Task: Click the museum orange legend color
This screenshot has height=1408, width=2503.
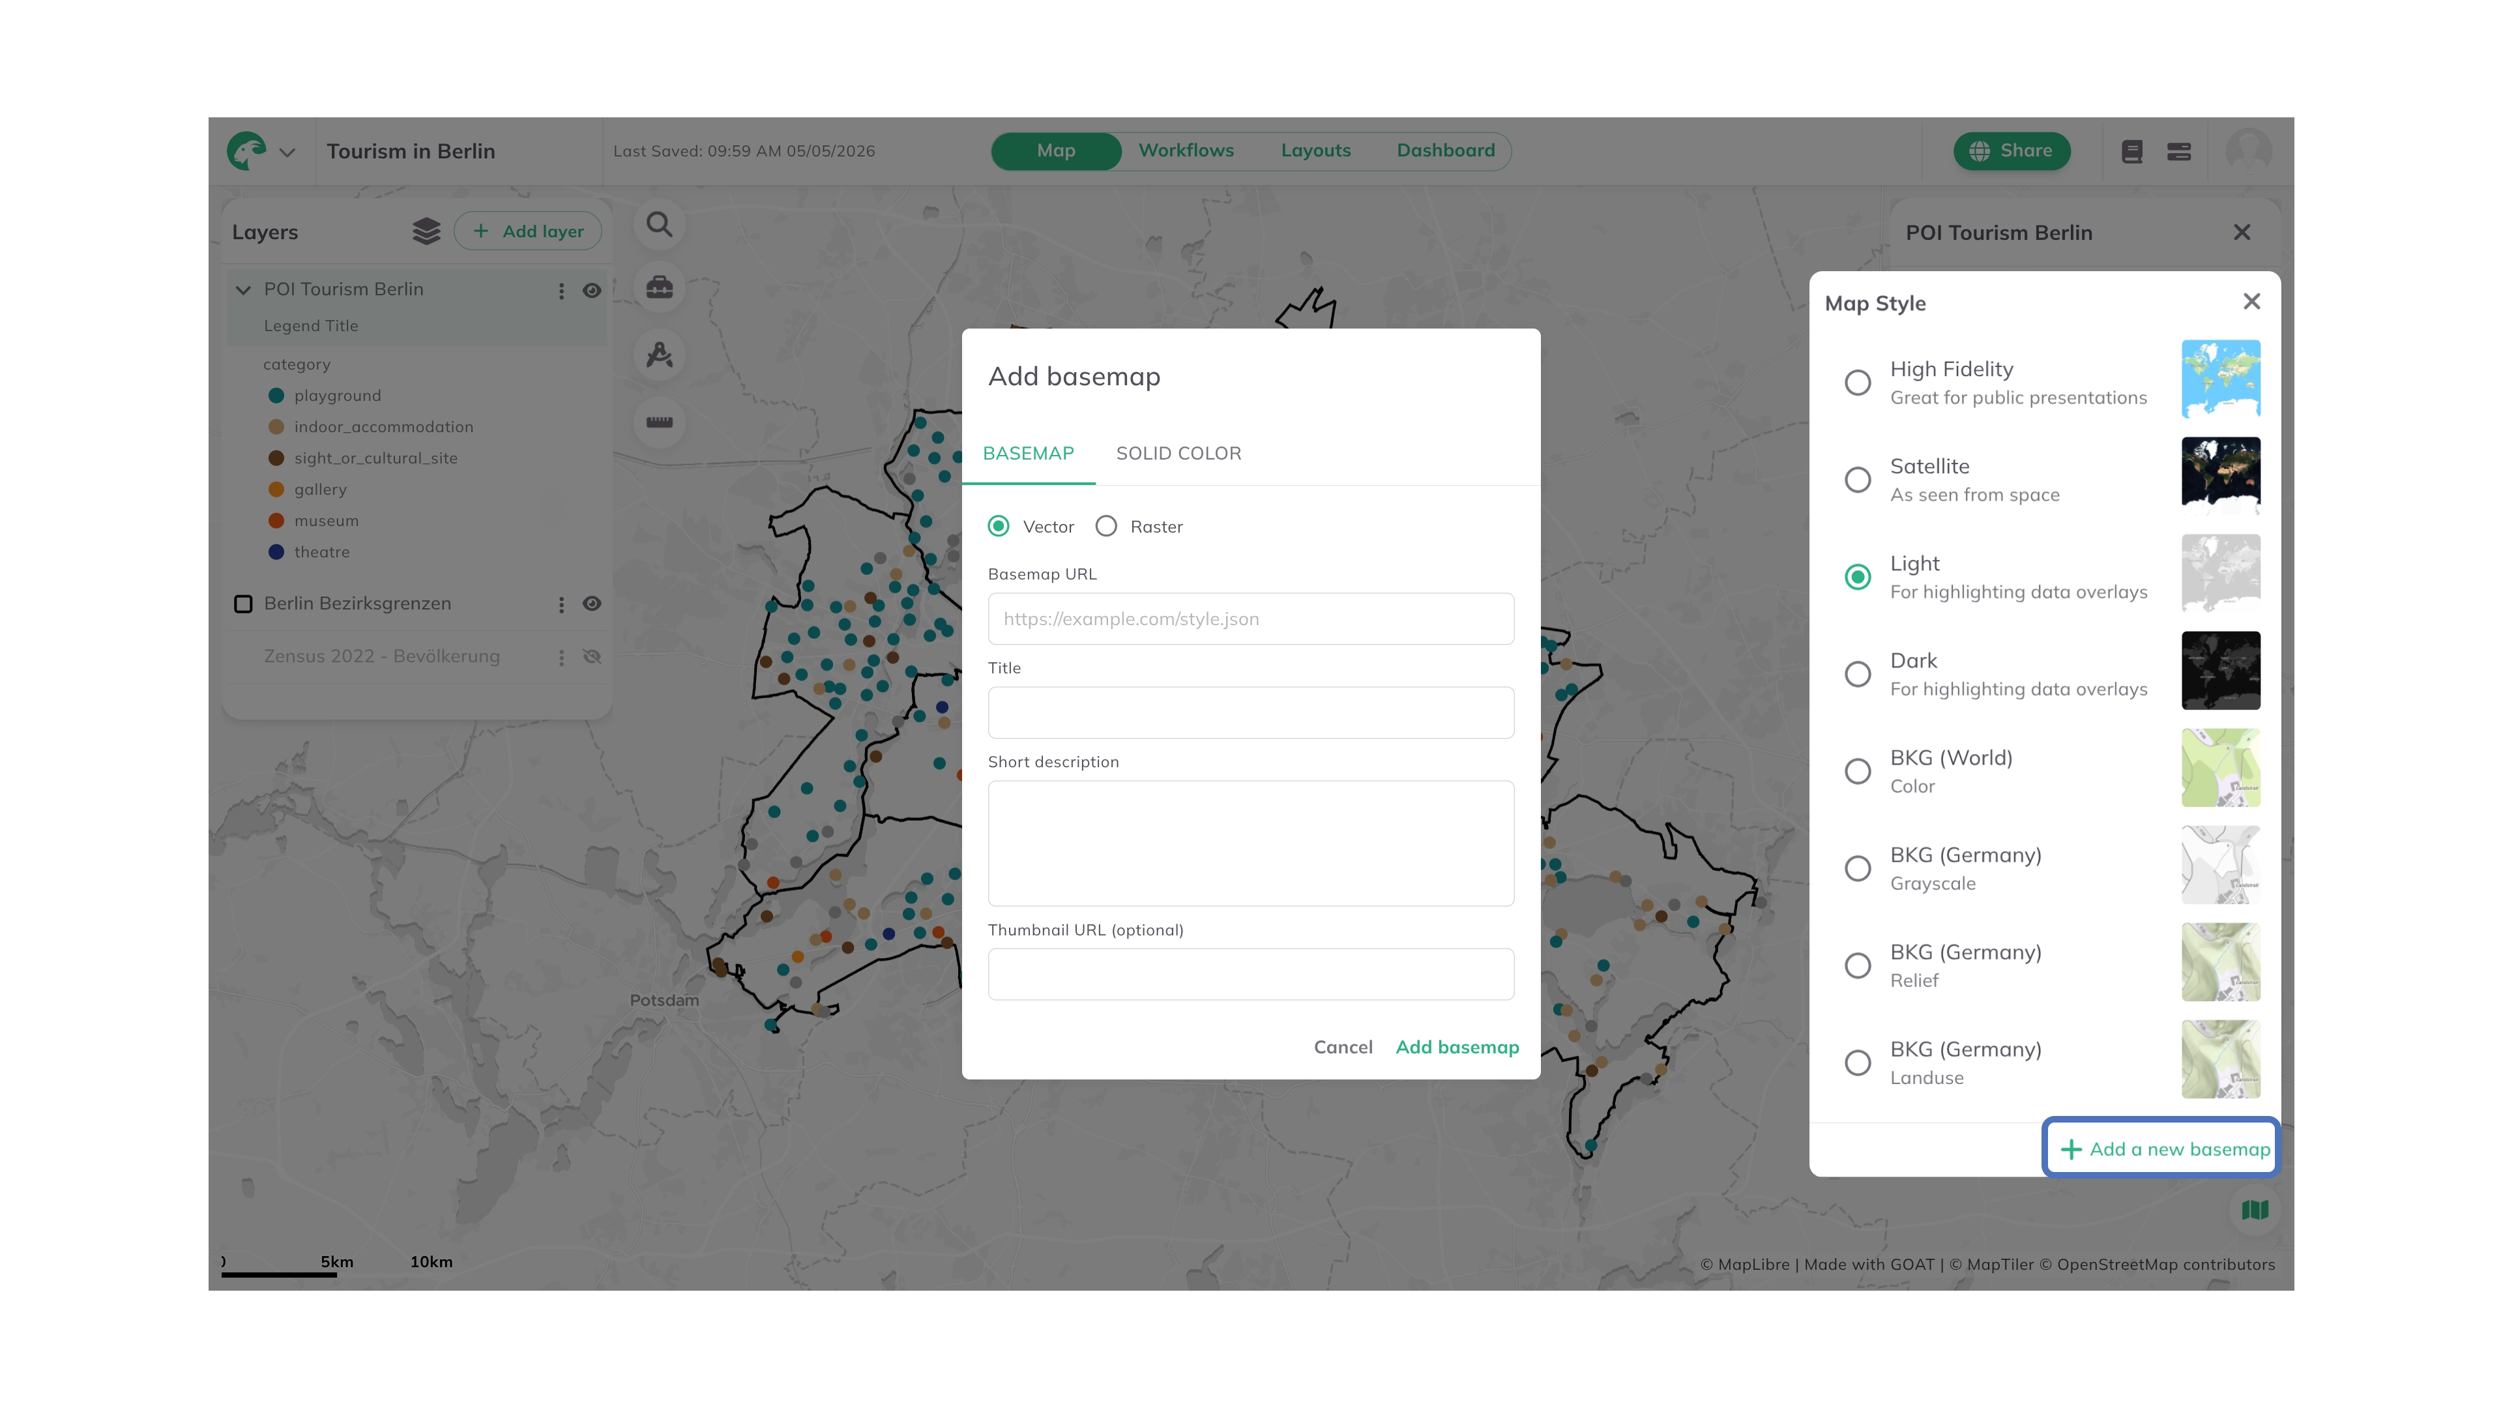Action: pyautogui.click(x=276, y=521)
